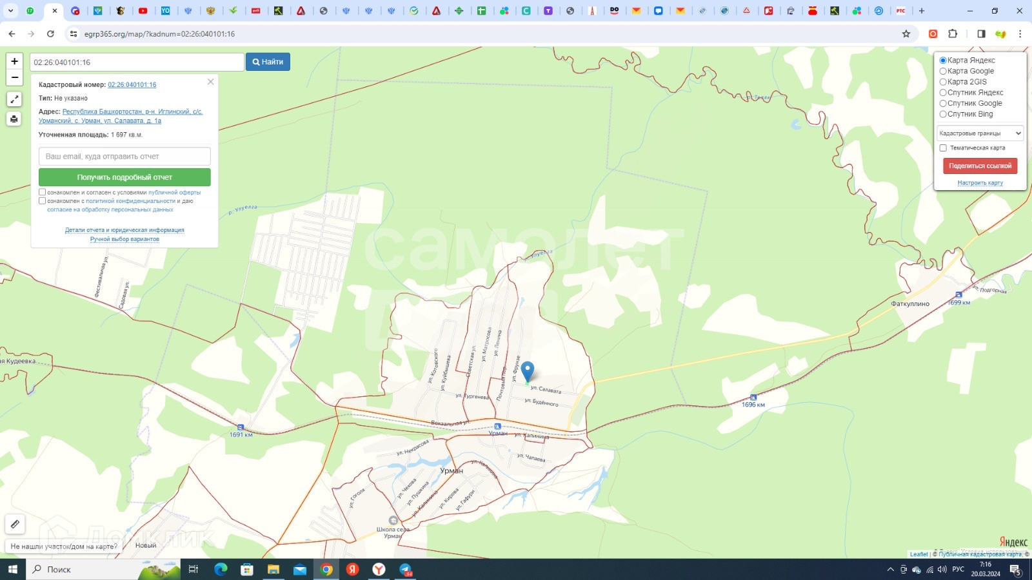1032x580 pixels.
Task: Show hidden system tray icons
Action: (890, 570)
